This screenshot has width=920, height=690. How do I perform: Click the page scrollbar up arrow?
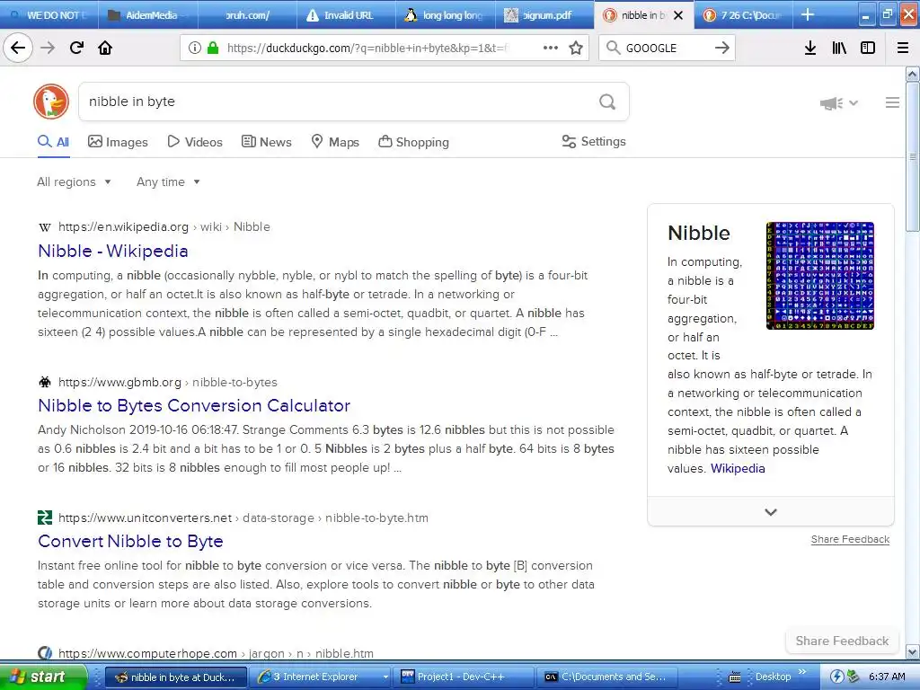coord(912,74)
